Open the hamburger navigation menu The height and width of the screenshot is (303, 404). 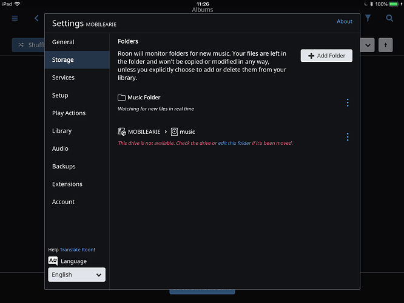click(15, 18)
